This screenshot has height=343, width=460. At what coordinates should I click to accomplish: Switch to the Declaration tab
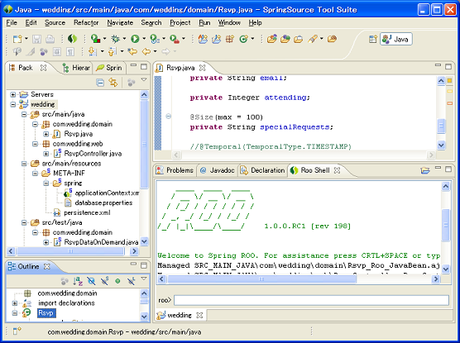[262, 170]
